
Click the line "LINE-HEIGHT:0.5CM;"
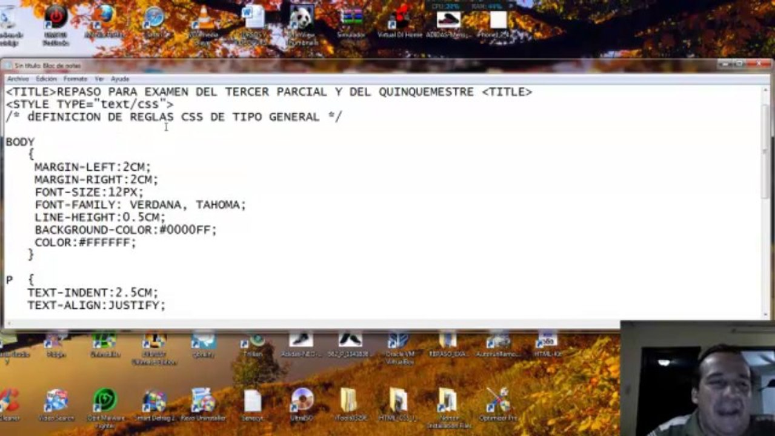[99, 217]
